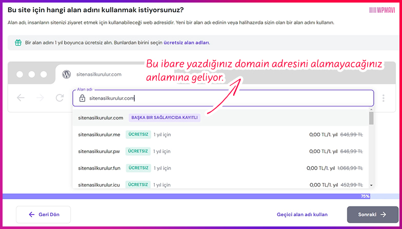Click the padlock icon in the address field
Screen dimensions: 402x229
coord(82,98)
